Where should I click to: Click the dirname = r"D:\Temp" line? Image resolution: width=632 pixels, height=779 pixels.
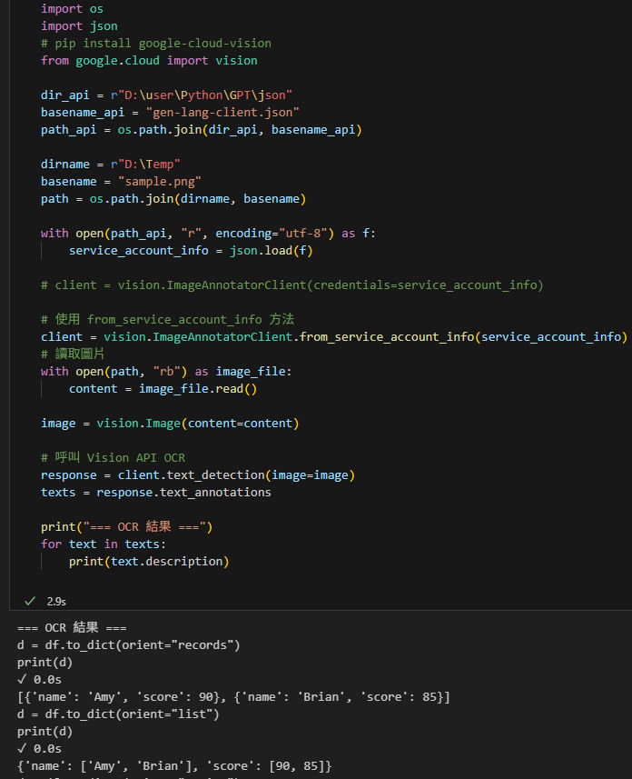110,164
